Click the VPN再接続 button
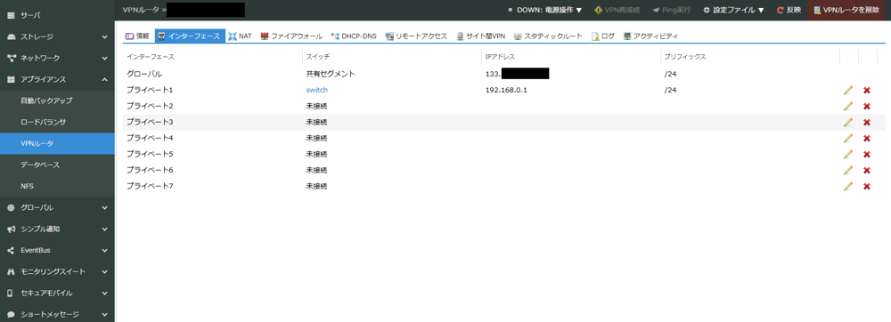 [x=617, y=10]
